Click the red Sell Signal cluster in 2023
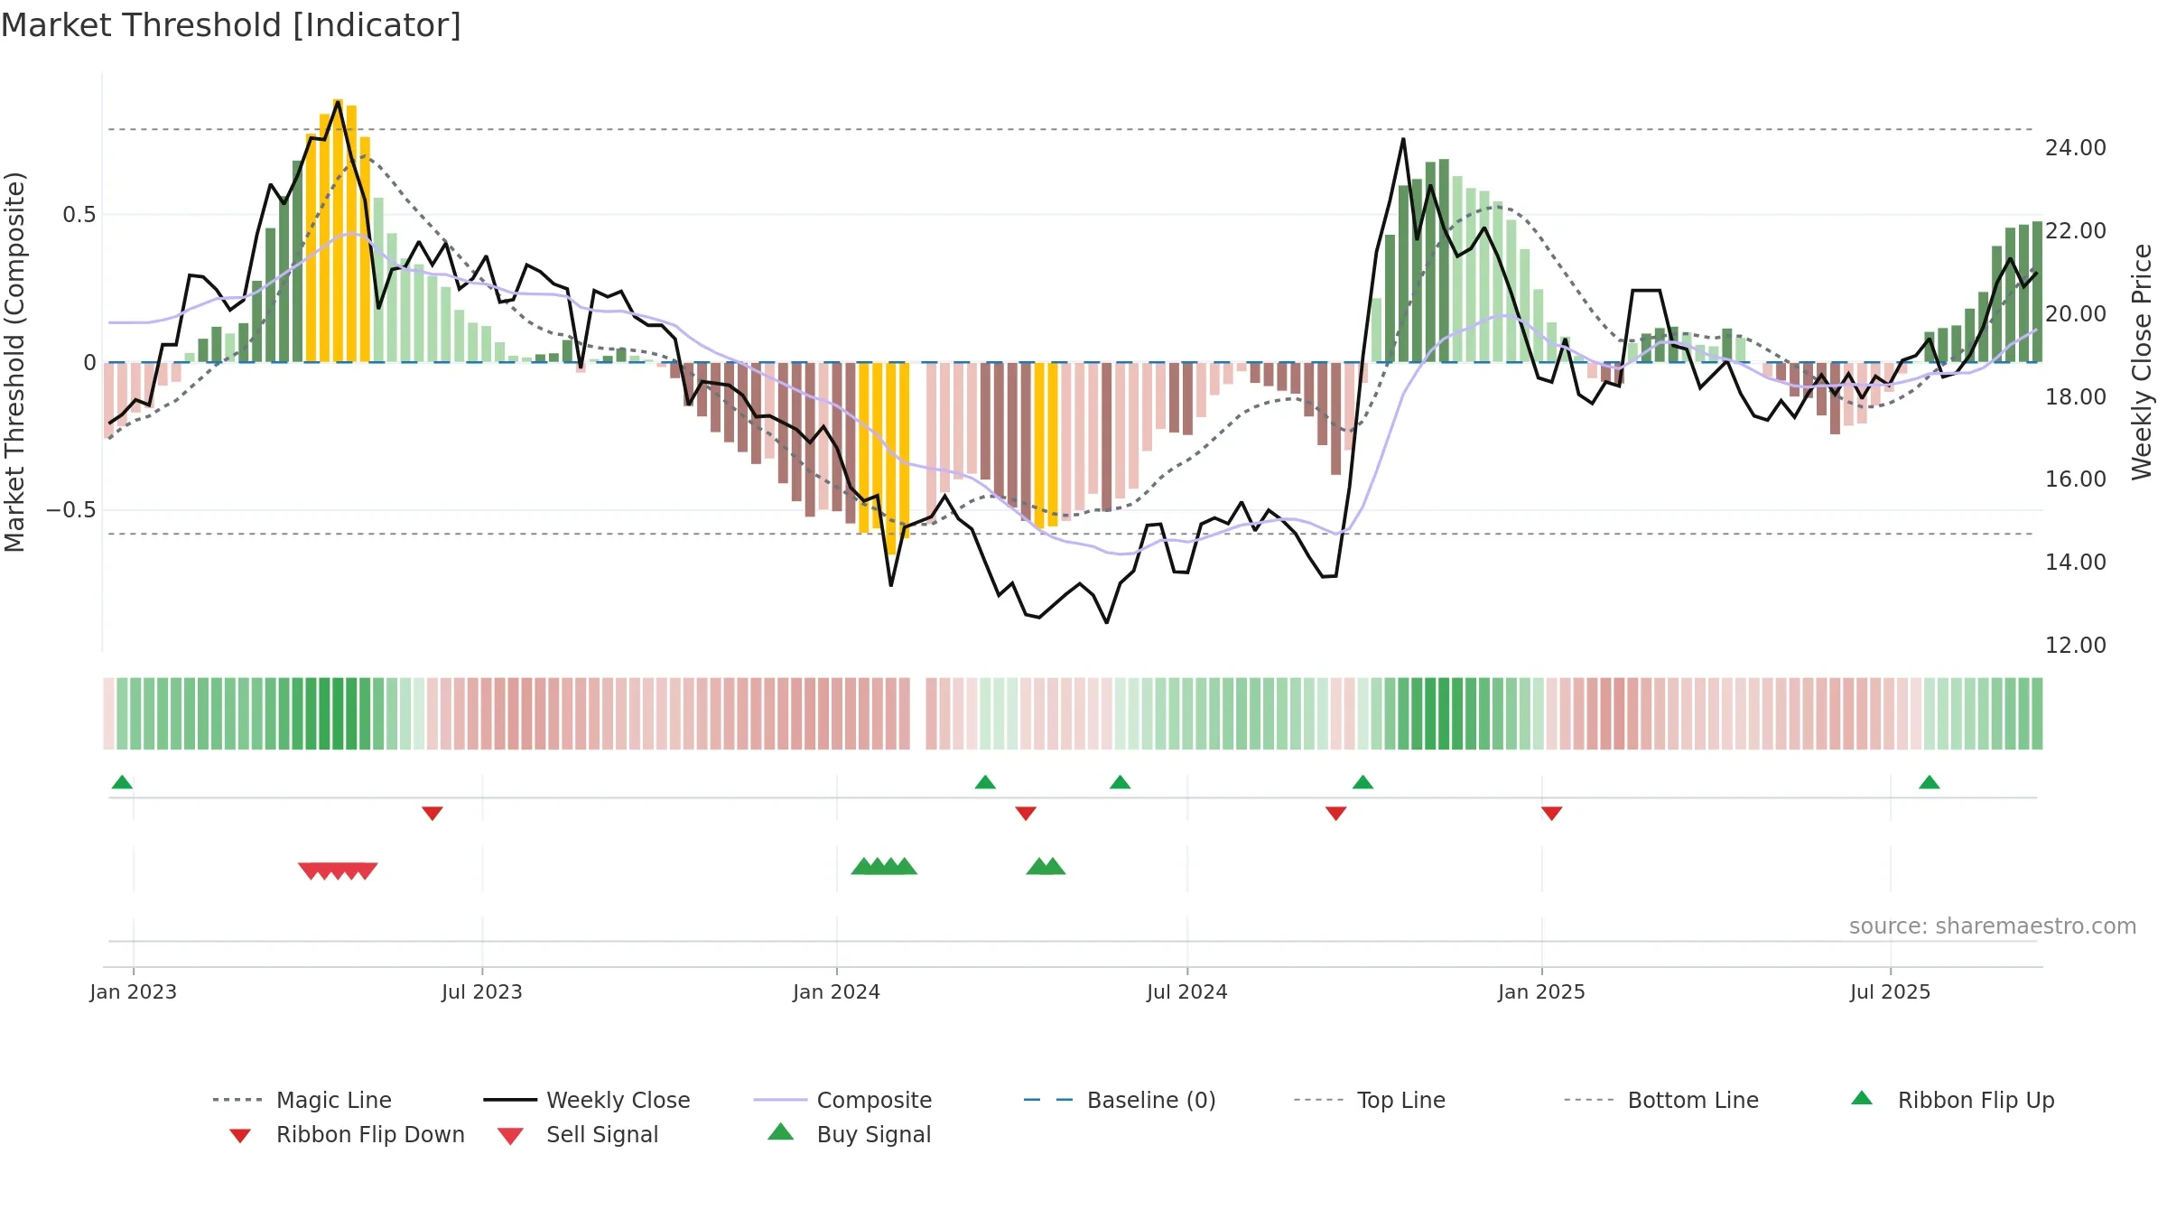This screenshot has width=2167, height=1219. click(338, 871)
